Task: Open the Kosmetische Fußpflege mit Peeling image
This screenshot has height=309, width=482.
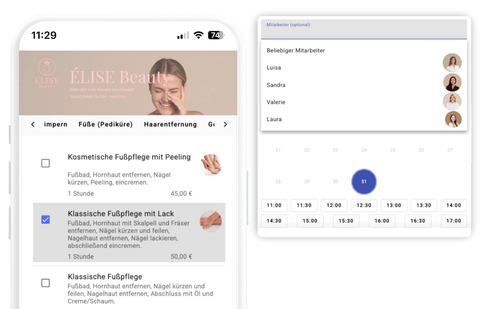Action: pos(211,165)
